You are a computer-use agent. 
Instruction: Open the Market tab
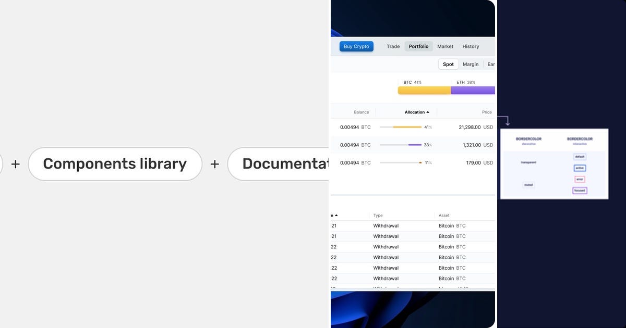(x=445, y=46)
